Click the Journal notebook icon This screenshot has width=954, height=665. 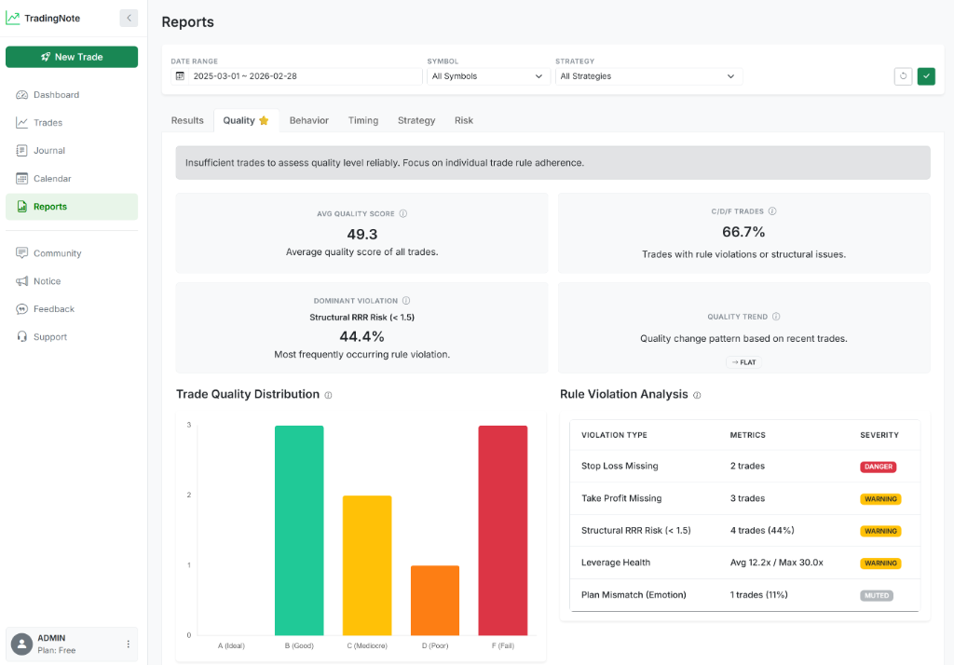pos(22,151)
